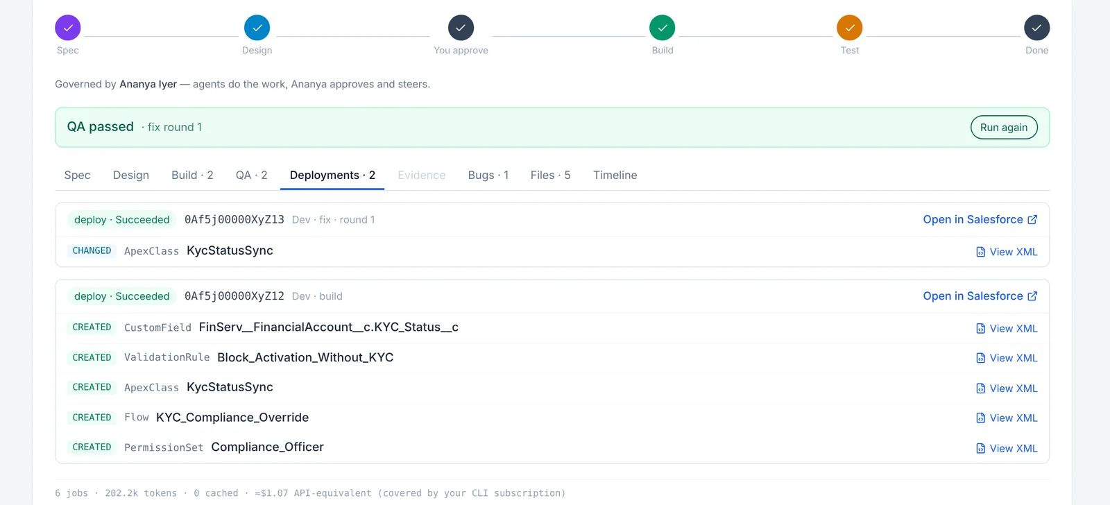Click the green Build step circle
1110x505 pixels.
coord(663,28)
